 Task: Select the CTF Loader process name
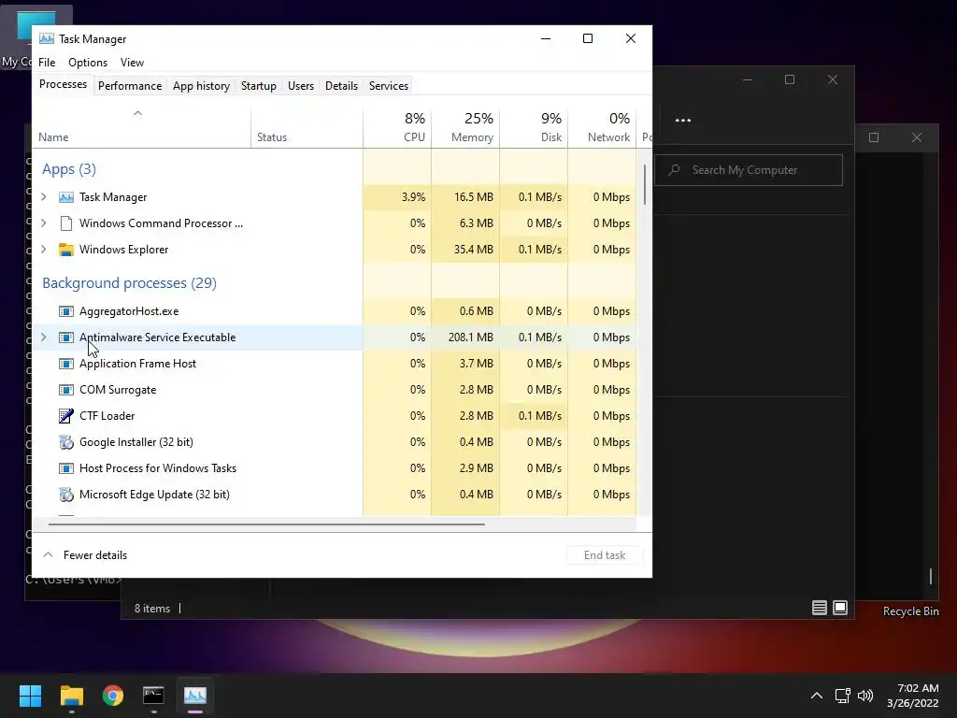point(107,416)
